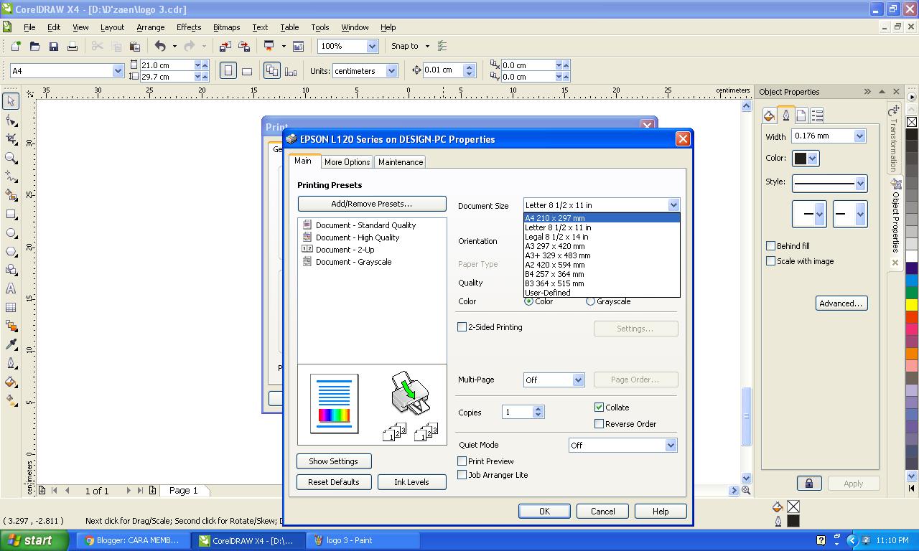Open the paper size A4 dropdown
This screenshot has height=551, width=919.
pyautogui.click(x=118, y=71)
